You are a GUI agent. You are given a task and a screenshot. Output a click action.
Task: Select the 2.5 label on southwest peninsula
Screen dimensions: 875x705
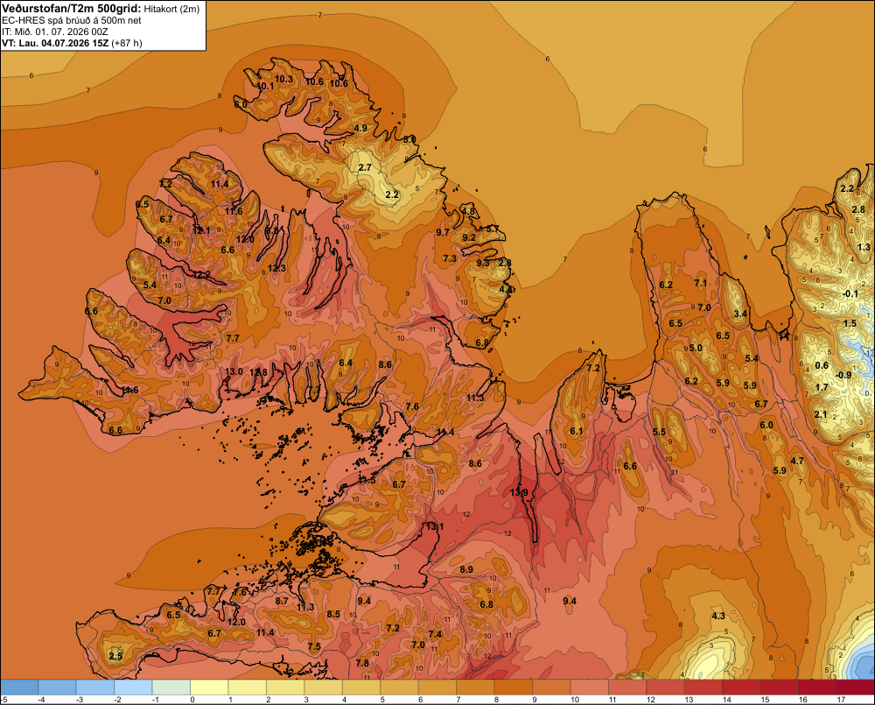(x=115, y=656)
